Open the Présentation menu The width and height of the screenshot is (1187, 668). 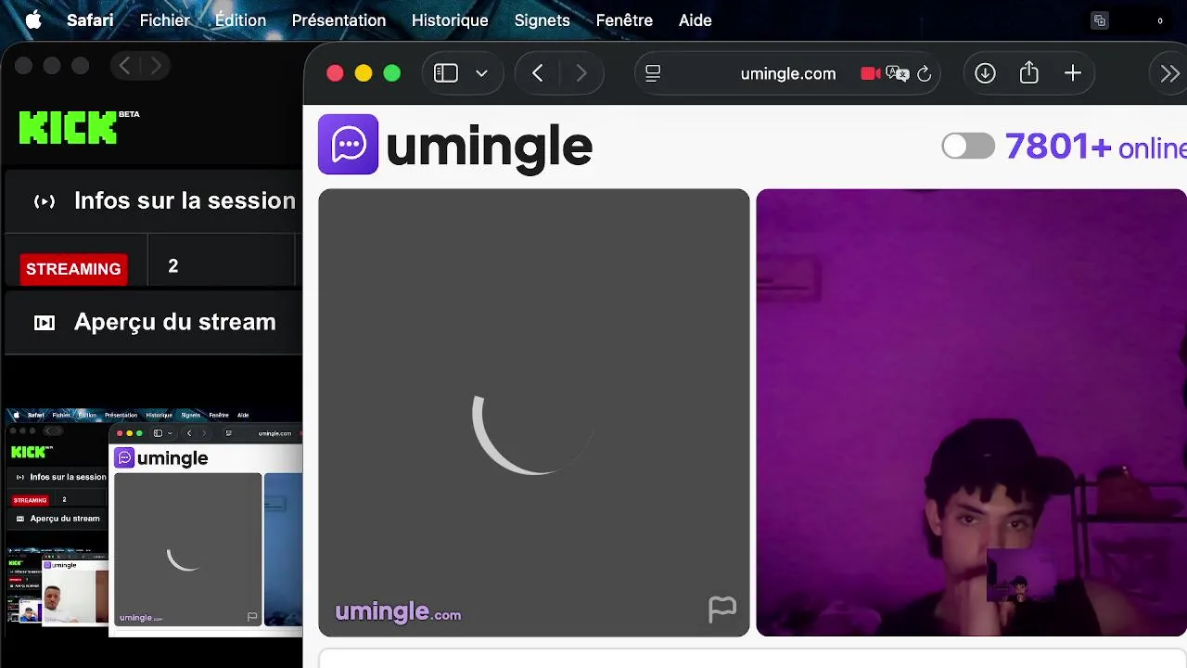tap(338, 20)
